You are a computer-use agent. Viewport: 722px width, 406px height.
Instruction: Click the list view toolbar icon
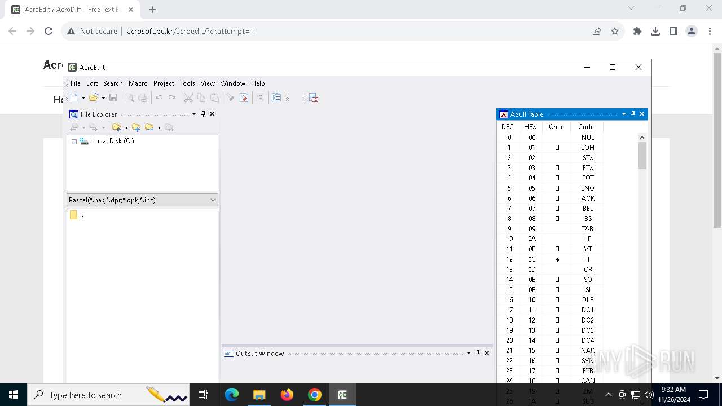(x=276, y=98)
